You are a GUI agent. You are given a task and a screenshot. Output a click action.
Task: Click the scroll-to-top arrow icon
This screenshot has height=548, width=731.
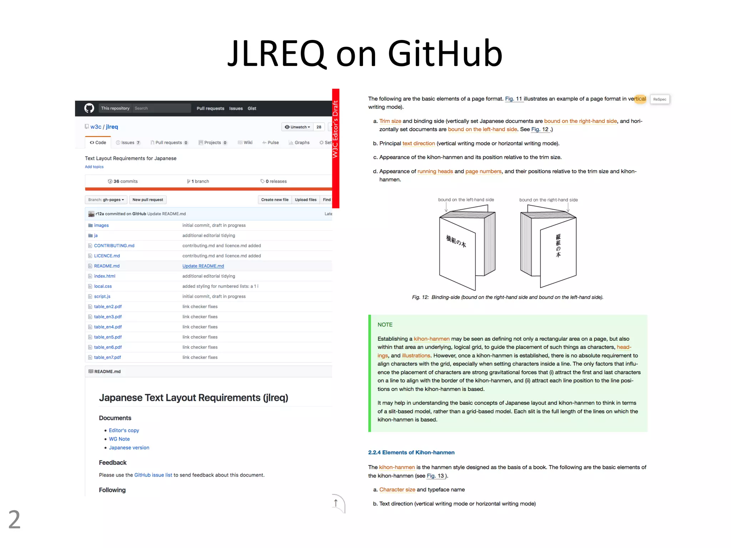click(336, 503)
